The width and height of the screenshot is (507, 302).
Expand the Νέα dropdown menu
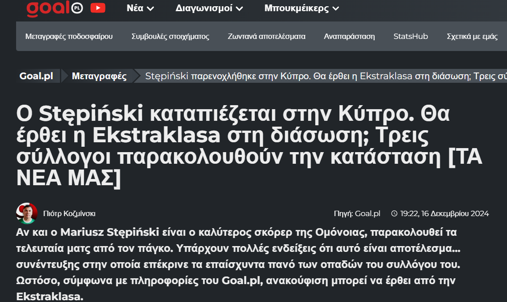[140, 8]
